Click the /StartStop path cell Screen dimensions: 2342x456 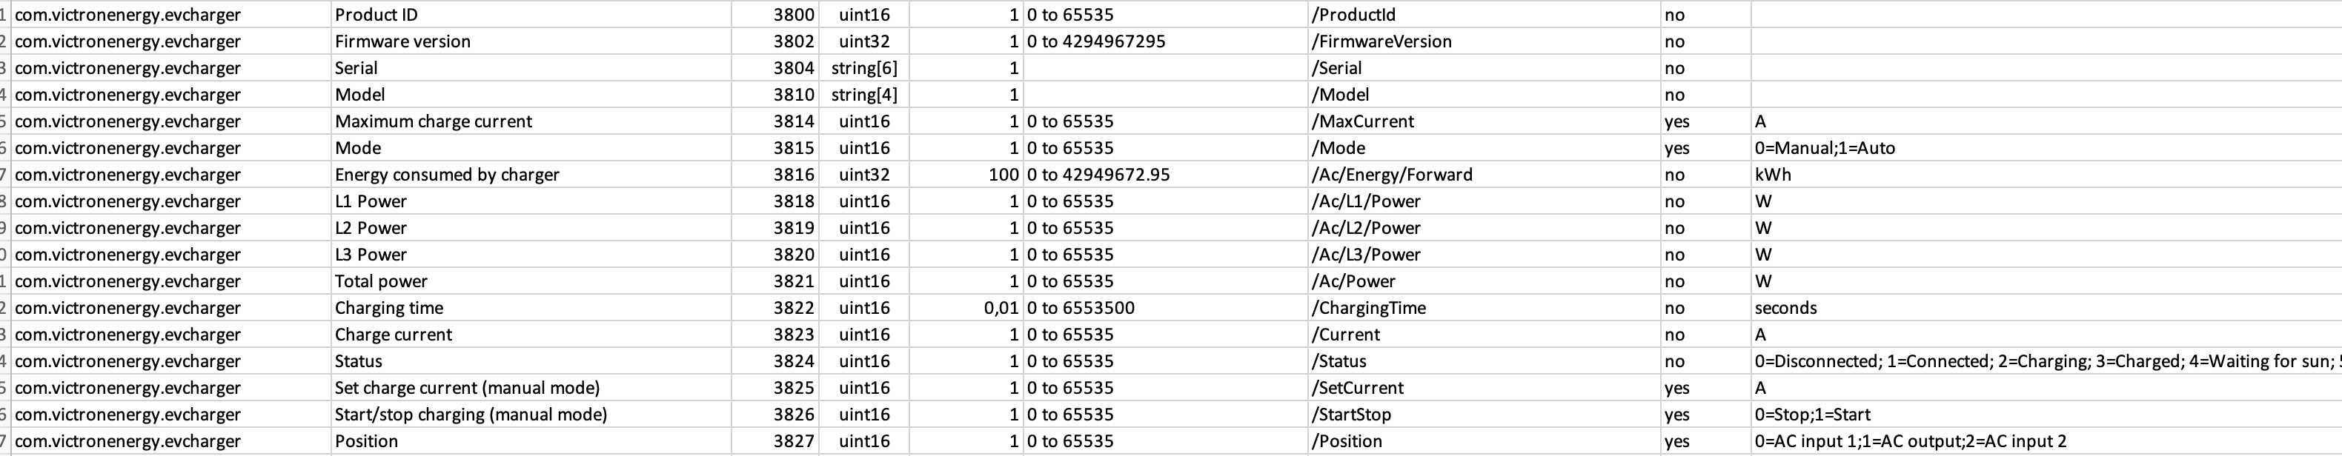coord(1484,415)
